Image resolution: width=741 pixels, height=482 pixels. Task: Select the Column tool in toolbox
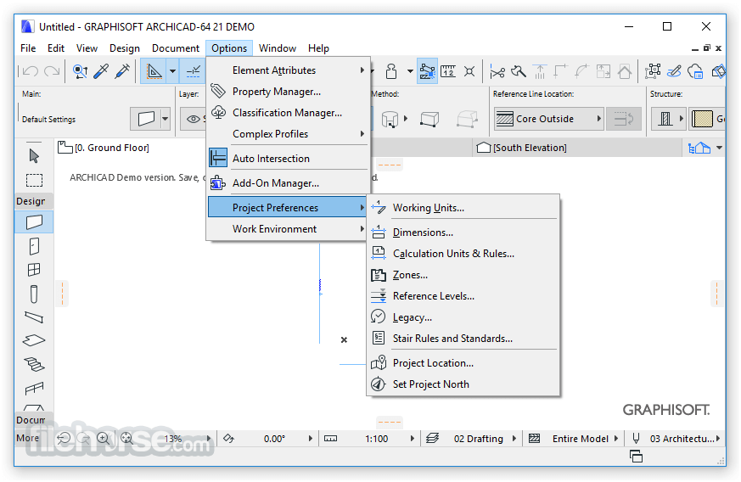pyautogui.click(x=34, y=294)
